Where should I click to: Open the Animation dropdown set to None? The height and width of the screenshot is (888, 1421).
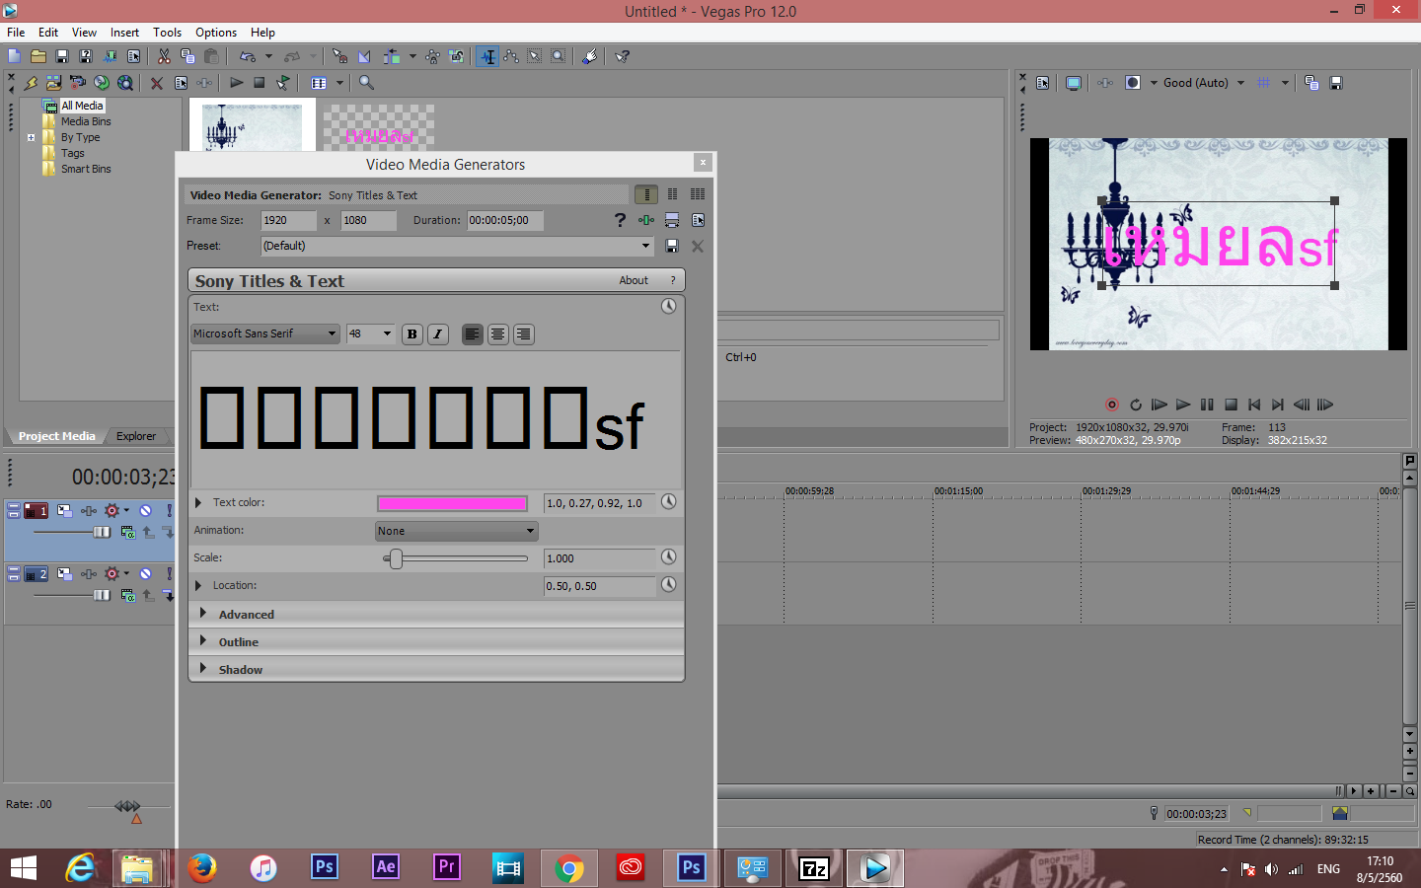[x=456, y=531]
